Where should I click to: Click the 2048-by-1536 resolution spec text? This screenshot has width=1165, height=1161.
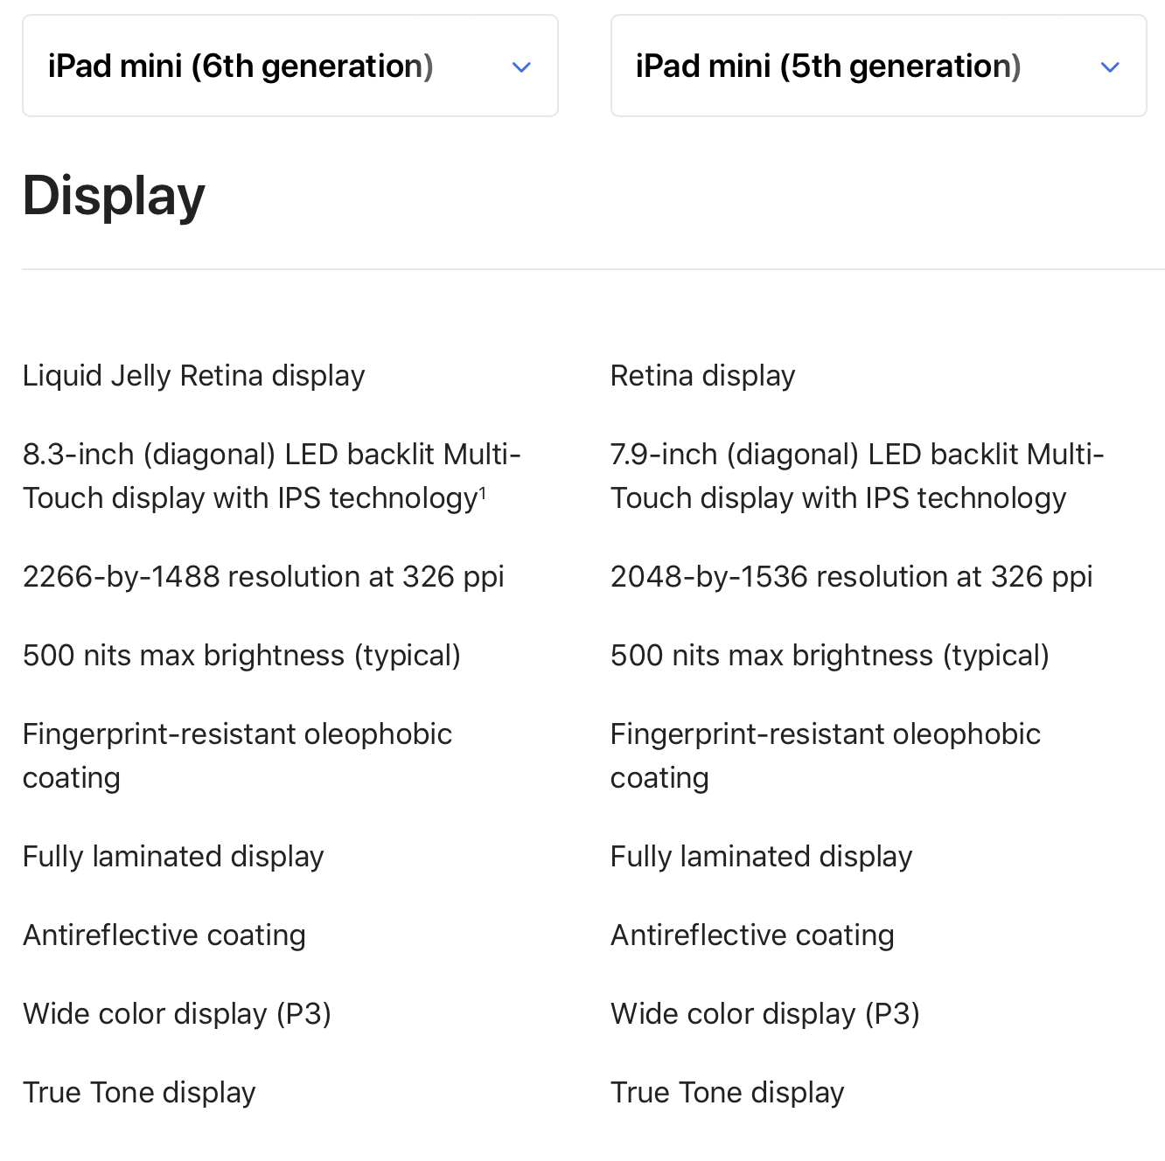point(851,577)
